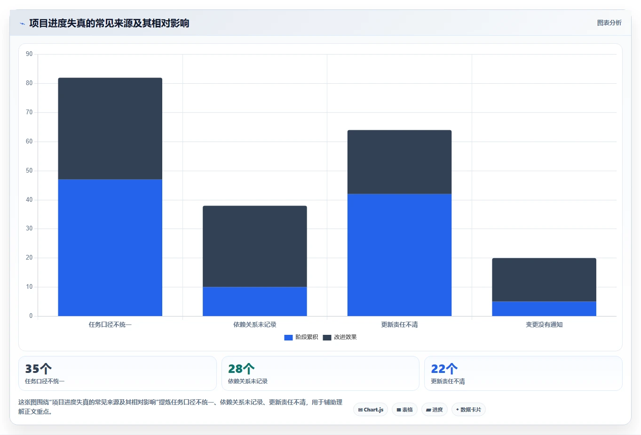Toggle the 改进效果 legend item
Image resolution: width=641 pixels, height=435 pixels.
pos(340,337)
